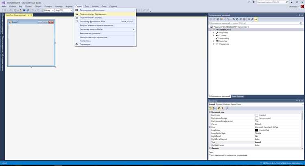Open the Вид menu
This screenshot has height=166, width=305.
click(20, 6)
